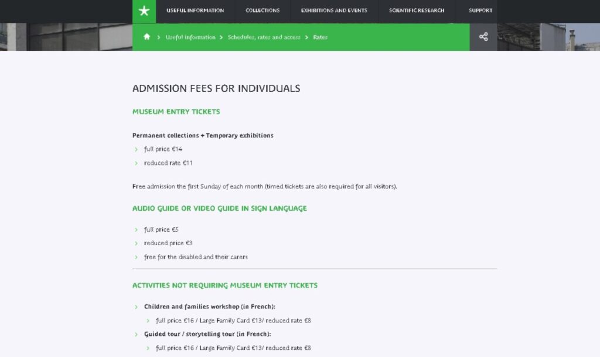Click the arrow bullet beside full price €14

pyautogui.click(x=136, y=149)
